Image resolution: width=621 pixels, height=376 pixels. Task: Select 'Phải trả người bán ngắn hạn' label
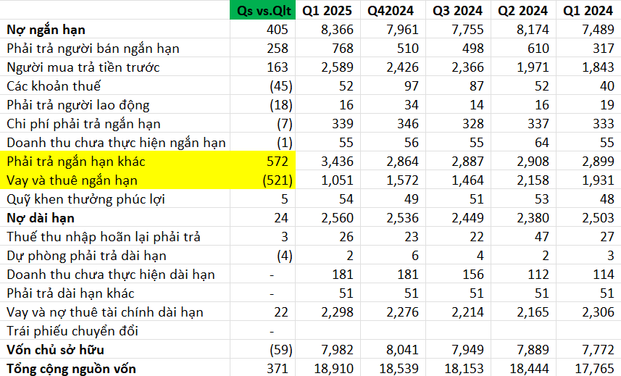point(93,49)
